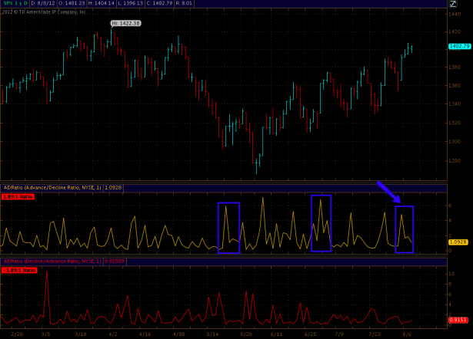Click the 4/2 date axis label
This screenshot has width=473, height=339.
pos(113,334)
